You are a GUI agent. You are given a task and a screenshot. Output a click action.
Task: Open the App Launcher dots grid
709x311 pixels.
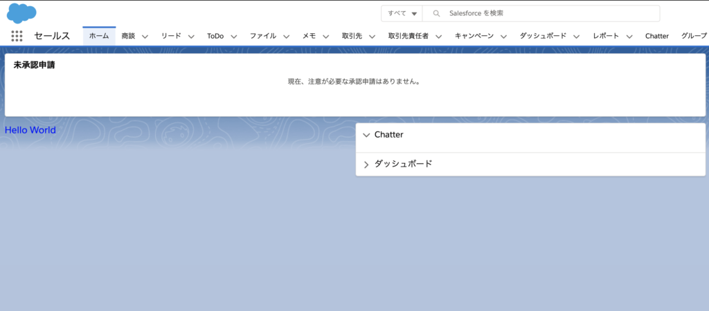(x=17, y=36)
